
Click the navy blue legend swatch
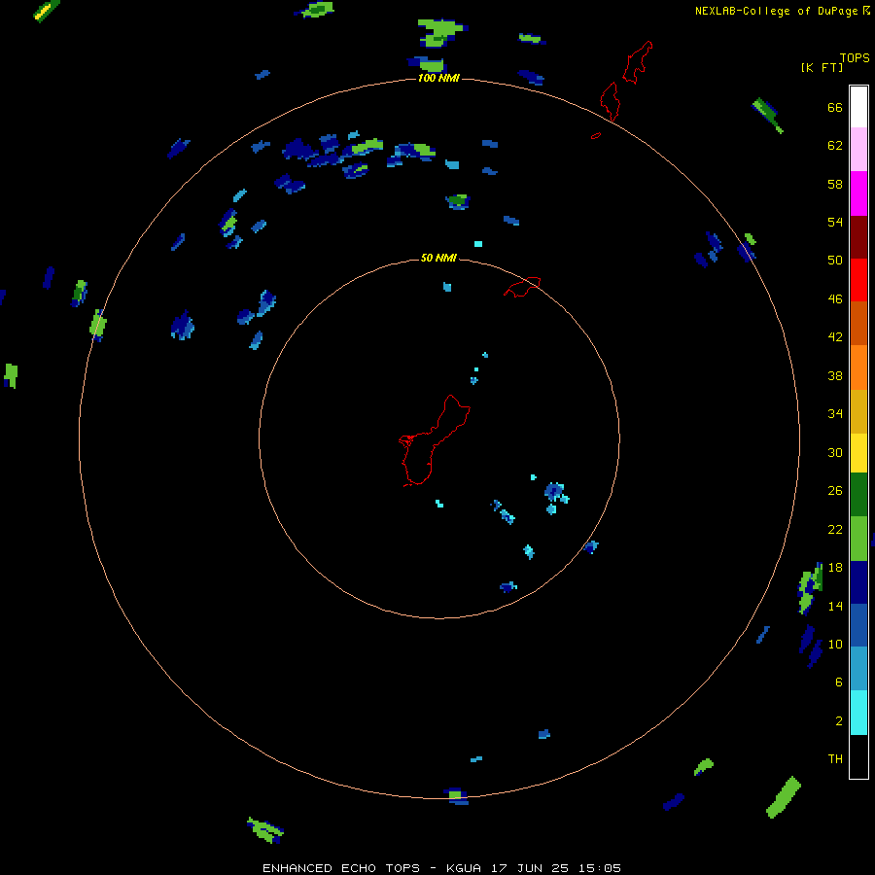pyautogui.click(x=858, y=582)
